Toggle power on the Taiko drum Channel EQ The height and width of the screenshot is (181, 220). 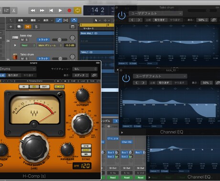click(121, 16)
